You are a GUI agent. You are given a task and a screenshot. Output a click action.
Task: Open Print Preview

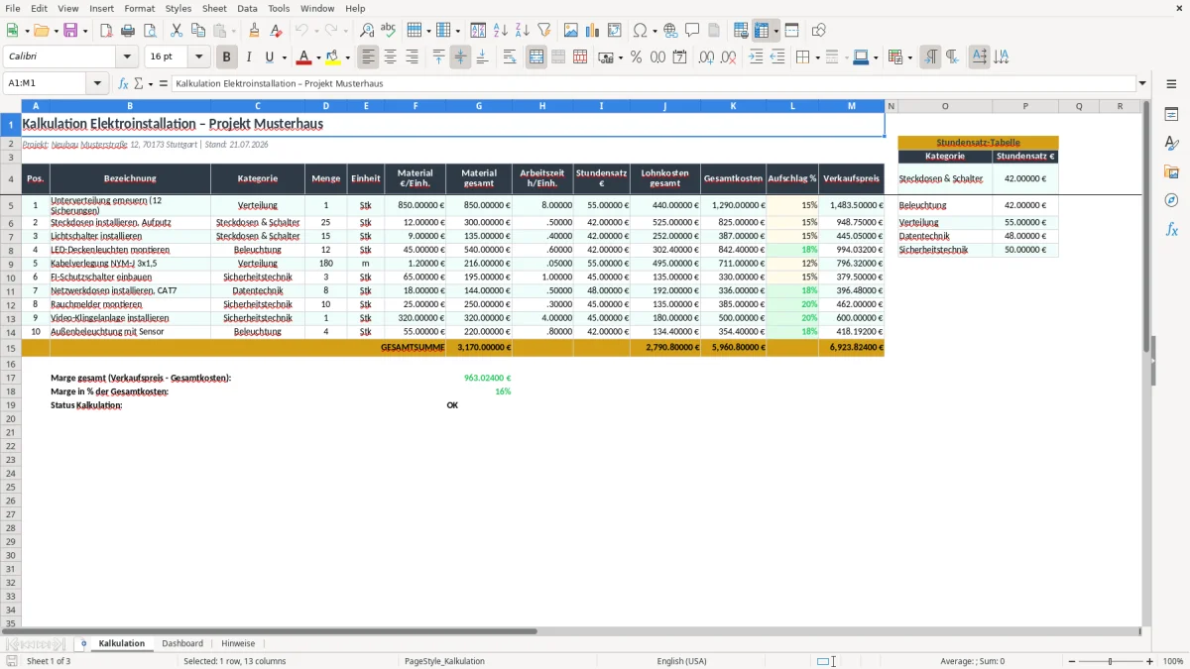pos(150,31)
